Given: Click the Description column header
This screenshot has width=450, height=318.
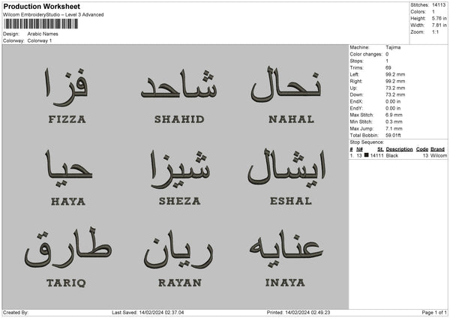Looking at the screenshot, I should pos(399,149).
